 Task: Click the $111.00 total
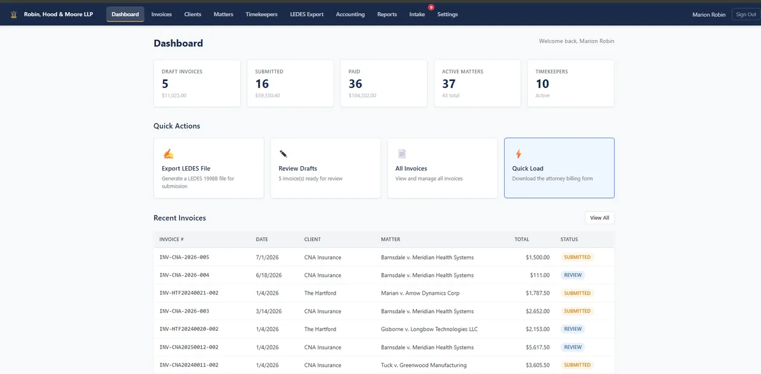click(540, 275)
